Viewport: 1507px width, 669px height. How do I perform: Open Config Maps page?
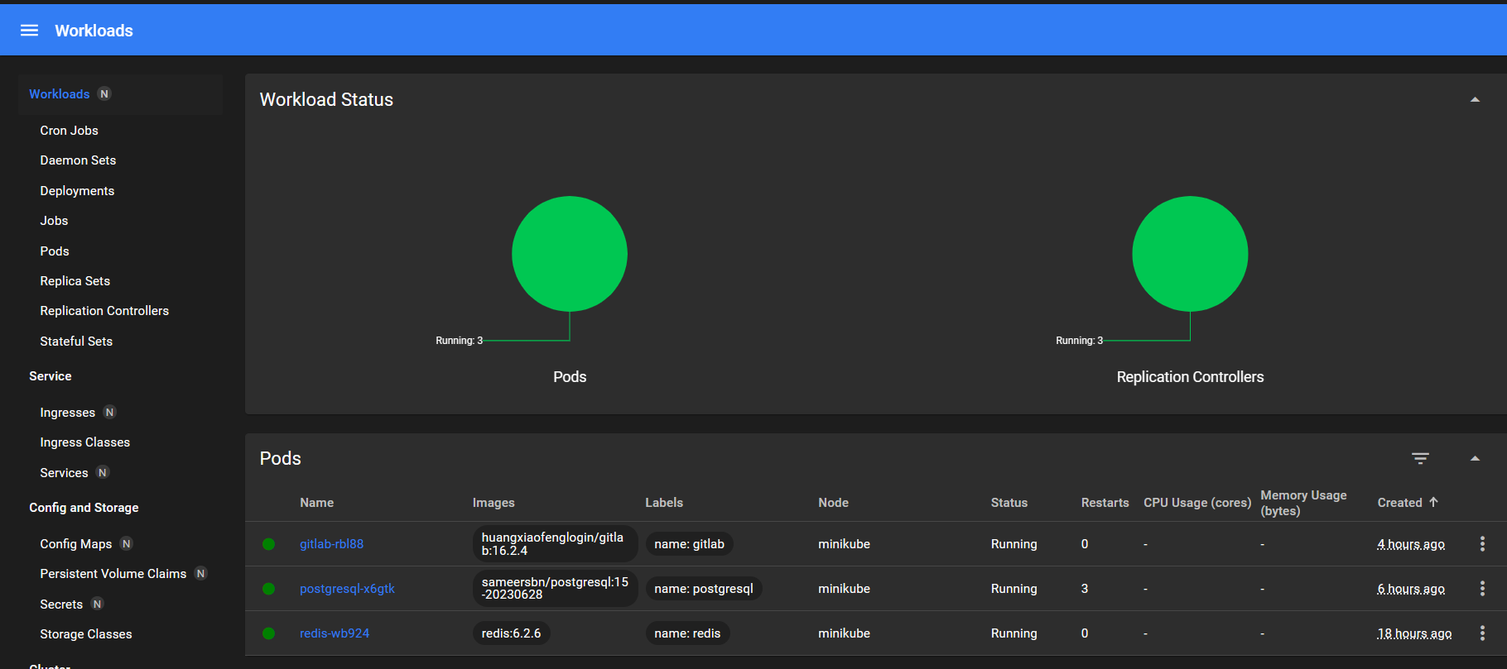(75, 544)
